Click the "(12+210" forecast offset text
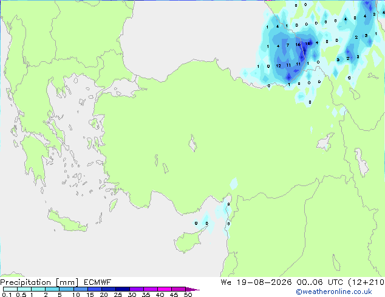 click(366, 282)
